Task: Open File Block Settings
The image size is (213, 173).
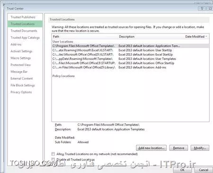Action: (x=23, y=85)
